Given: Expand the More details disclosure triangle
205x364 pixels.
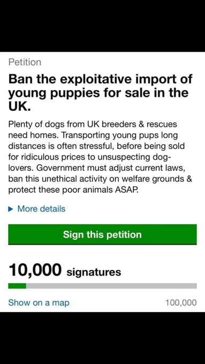Looking at the screenshot, I should point(11,209).
